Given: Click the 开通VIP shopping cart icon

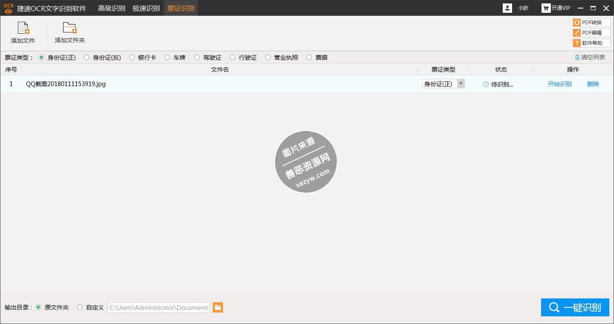Looking at the screenshot, I should [x=546, y=8].
